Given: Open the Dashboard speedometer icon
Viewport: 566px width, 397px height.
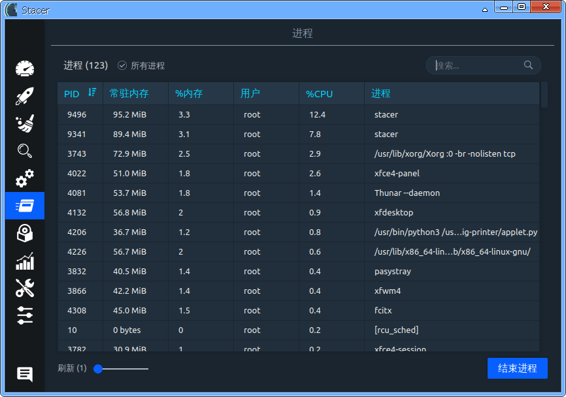Looking at the screenshot, I should pos(25,69).
